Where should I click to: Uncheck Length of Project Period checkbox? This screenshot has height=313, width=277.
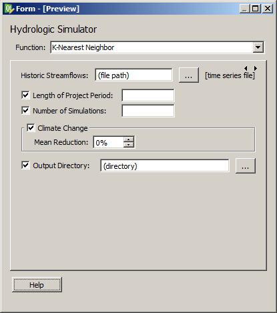pyautogui.click(x=25, y=95)
